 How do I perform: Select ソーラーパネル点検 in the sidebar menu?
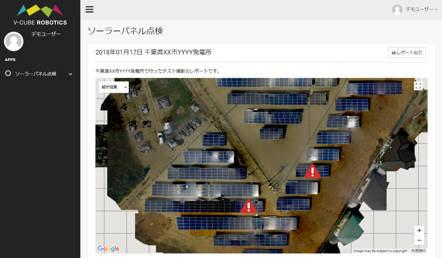click(x=35, y=73)
